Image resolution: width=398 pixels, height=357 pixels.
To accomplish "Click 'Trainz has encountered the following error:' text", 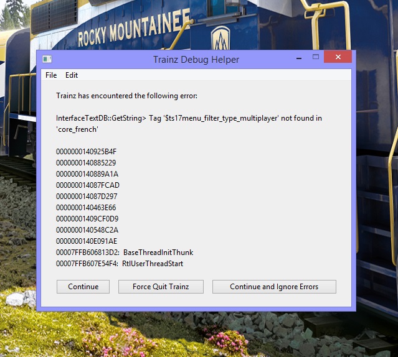I will [x=126, y=96].
